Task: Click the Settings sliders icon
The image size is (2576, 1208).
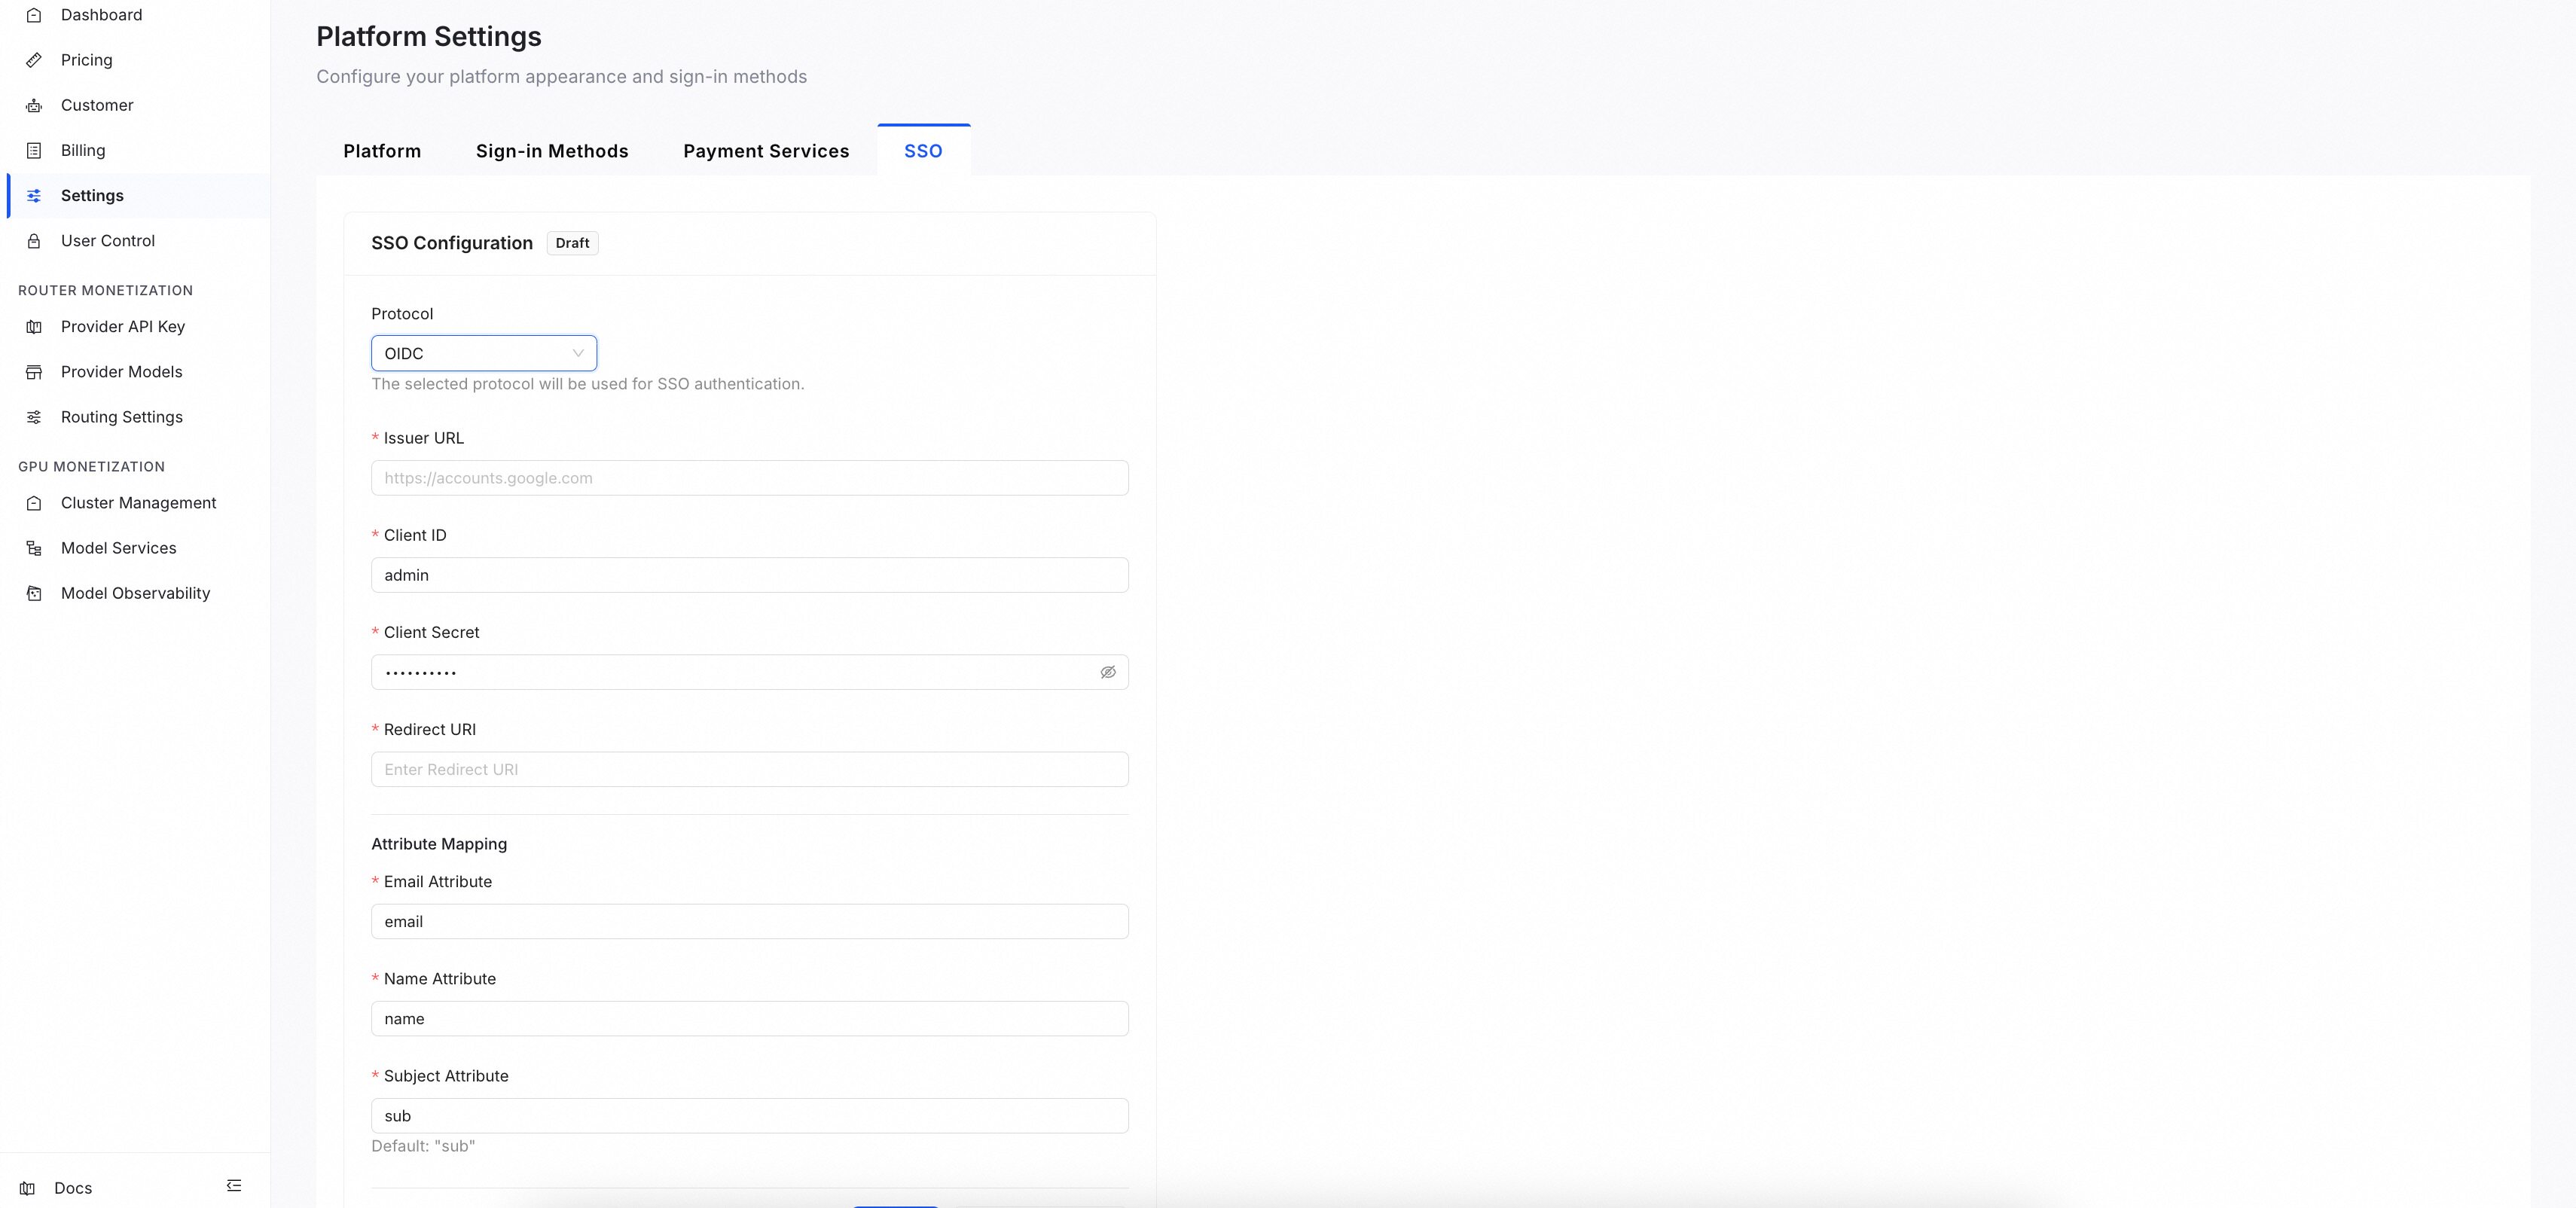Action: (34, 195)
